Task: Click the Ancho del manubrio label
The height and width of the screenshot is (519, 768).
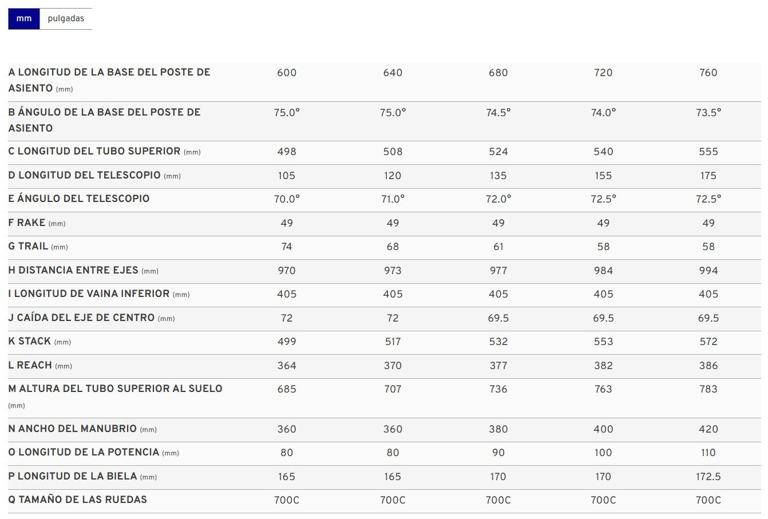Action: tap(82, 429)
